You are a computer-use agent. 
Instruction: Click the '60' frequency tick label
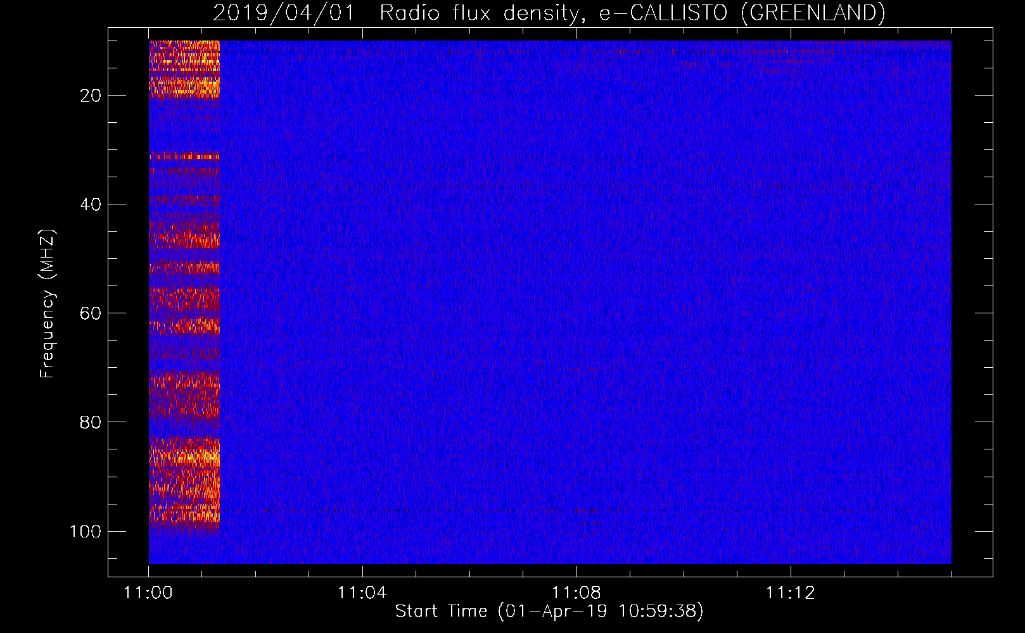click(x=91, y=313)
